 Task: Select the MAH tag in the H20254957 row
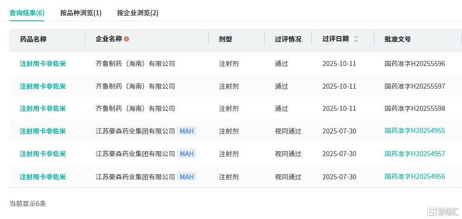[186, 154]
